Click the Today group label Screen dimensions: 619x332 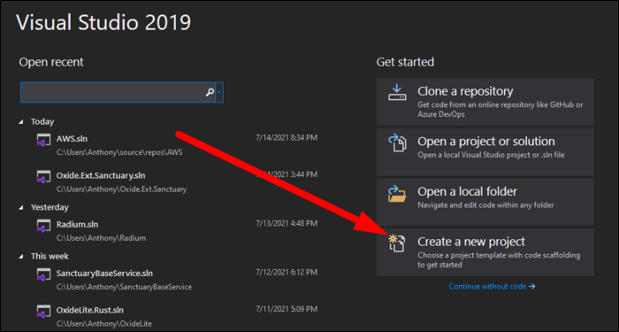pyautogui.click(x=42, y=122)
